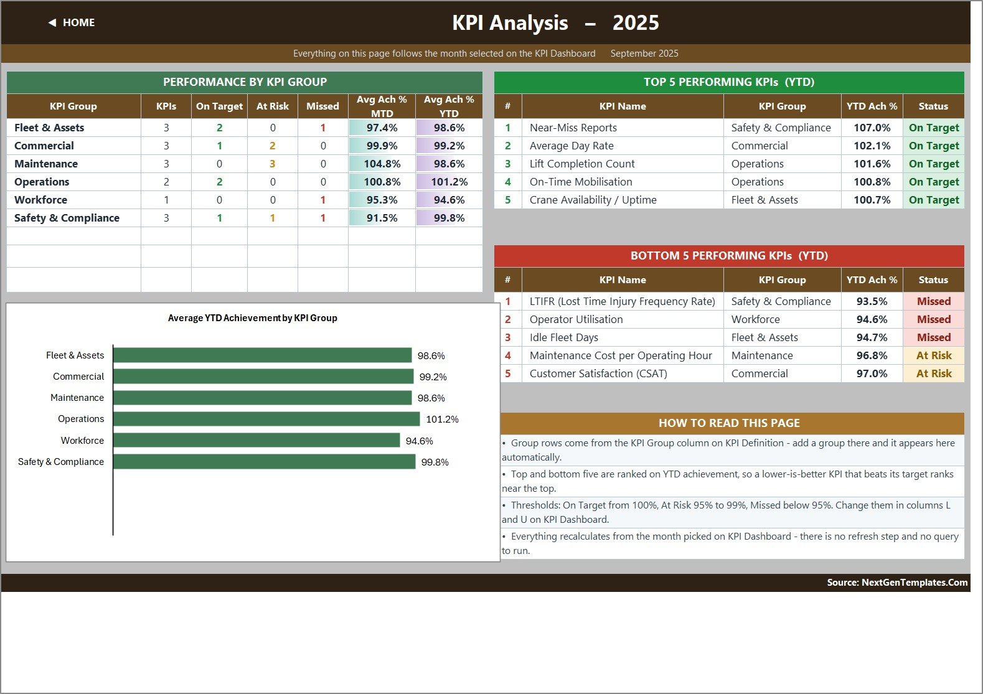This screenshot has height=694, width=983.
Task: Click the On Target column header
Action: point(219,106)
